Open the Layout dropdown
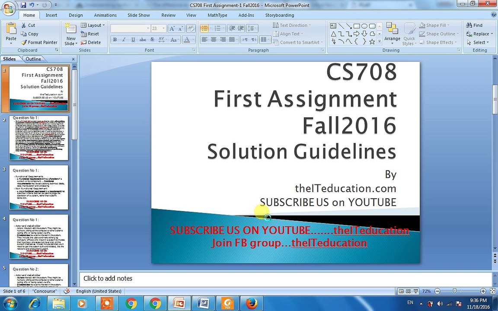Screen dimensions: 498x311 click(93, 25)
